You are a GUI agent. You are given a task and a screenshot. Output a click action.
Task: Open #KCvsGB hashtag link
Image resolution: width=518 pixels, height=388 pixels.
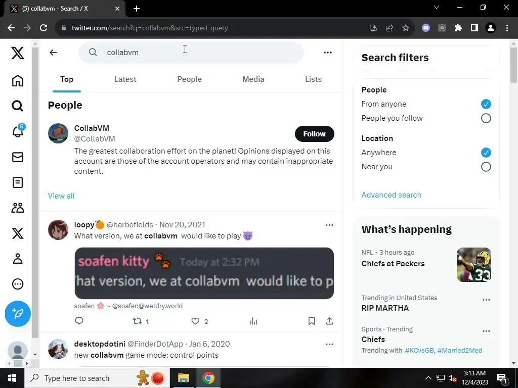click(419, 351)
